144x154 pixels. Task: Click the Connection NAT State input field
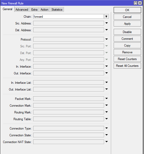click(x=69, y=142)
